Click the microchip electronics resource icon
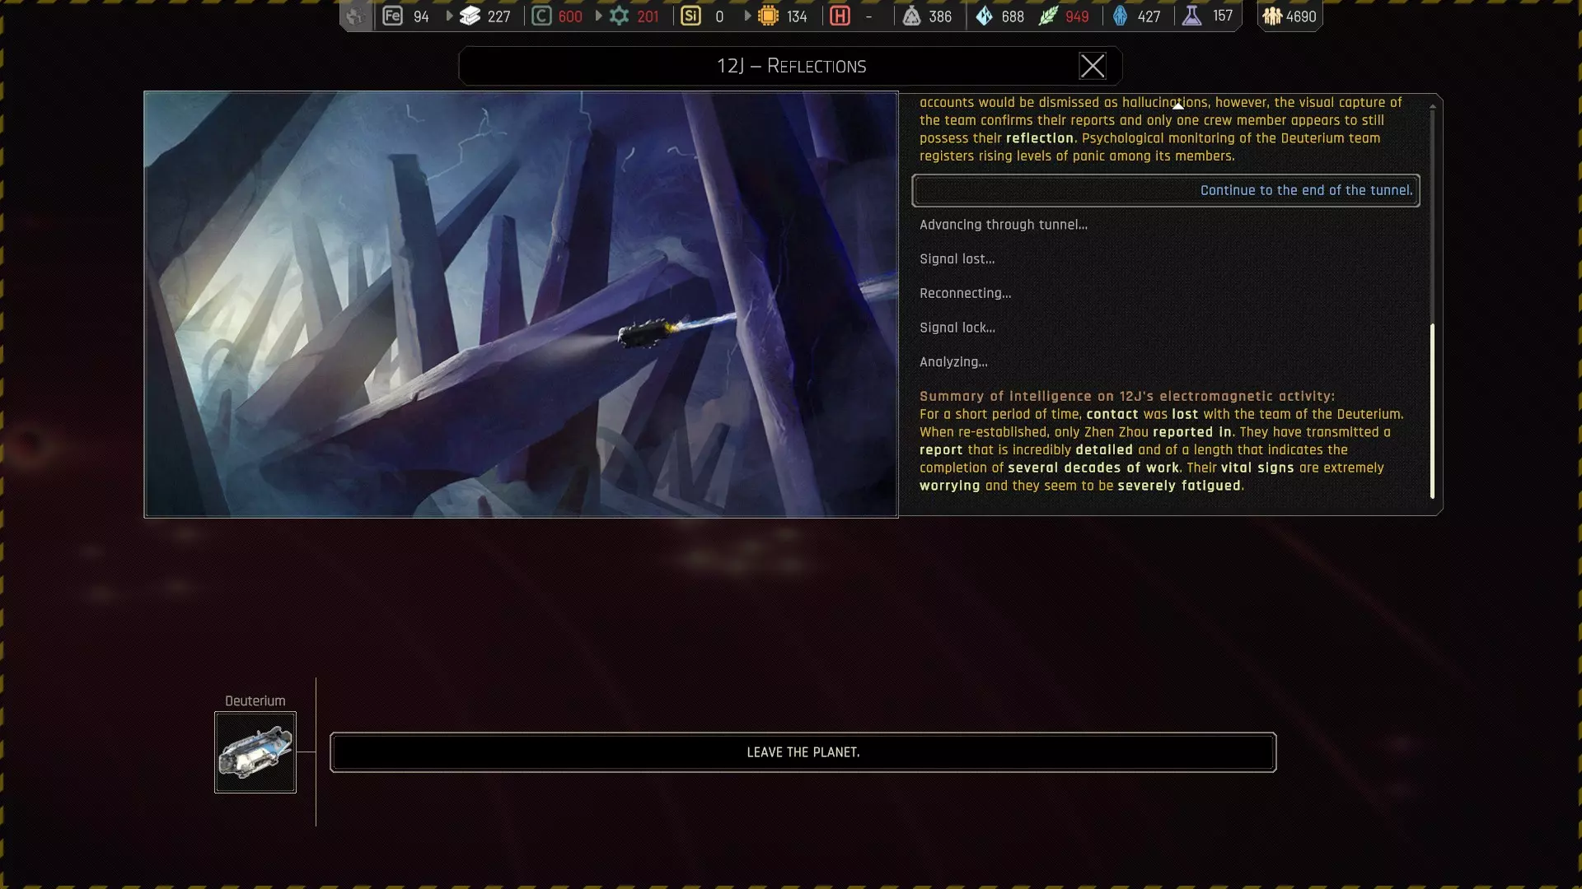The height and width of the screenshot is (889, 1582). tap(768, 16)
